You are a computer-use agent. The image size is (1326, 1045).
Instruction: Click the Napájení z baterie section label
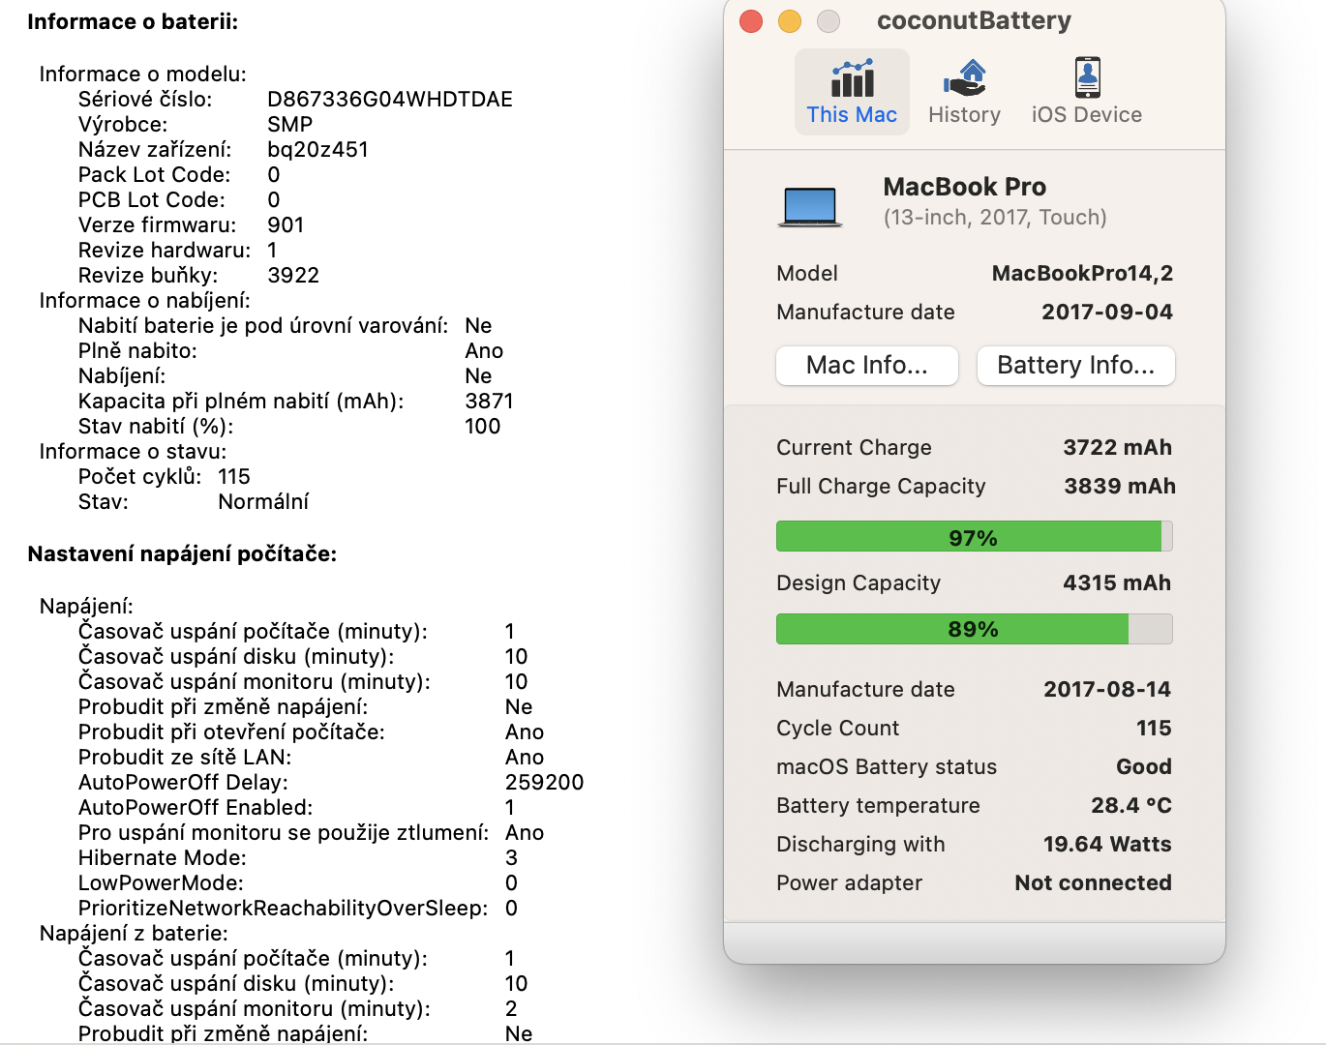coord(134,934)
